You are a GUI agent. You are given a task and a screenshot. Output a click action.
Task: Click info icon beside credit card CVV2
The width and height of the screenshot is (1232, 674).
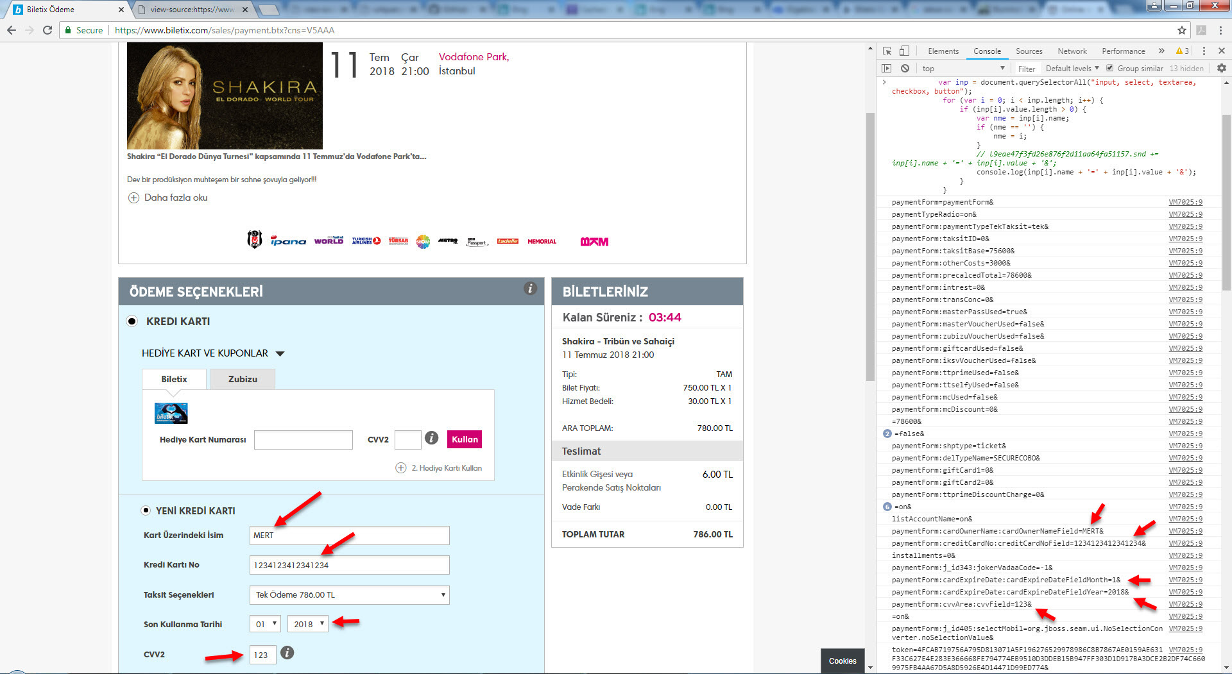287,653
